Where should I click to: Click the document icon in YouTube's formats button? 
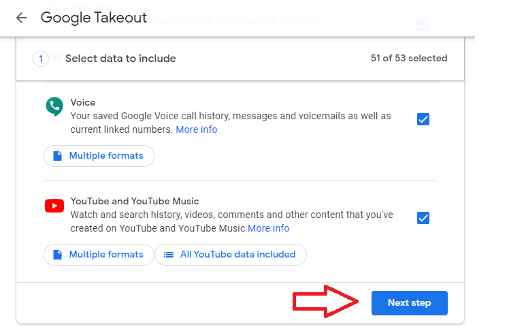tap(57, 255)
